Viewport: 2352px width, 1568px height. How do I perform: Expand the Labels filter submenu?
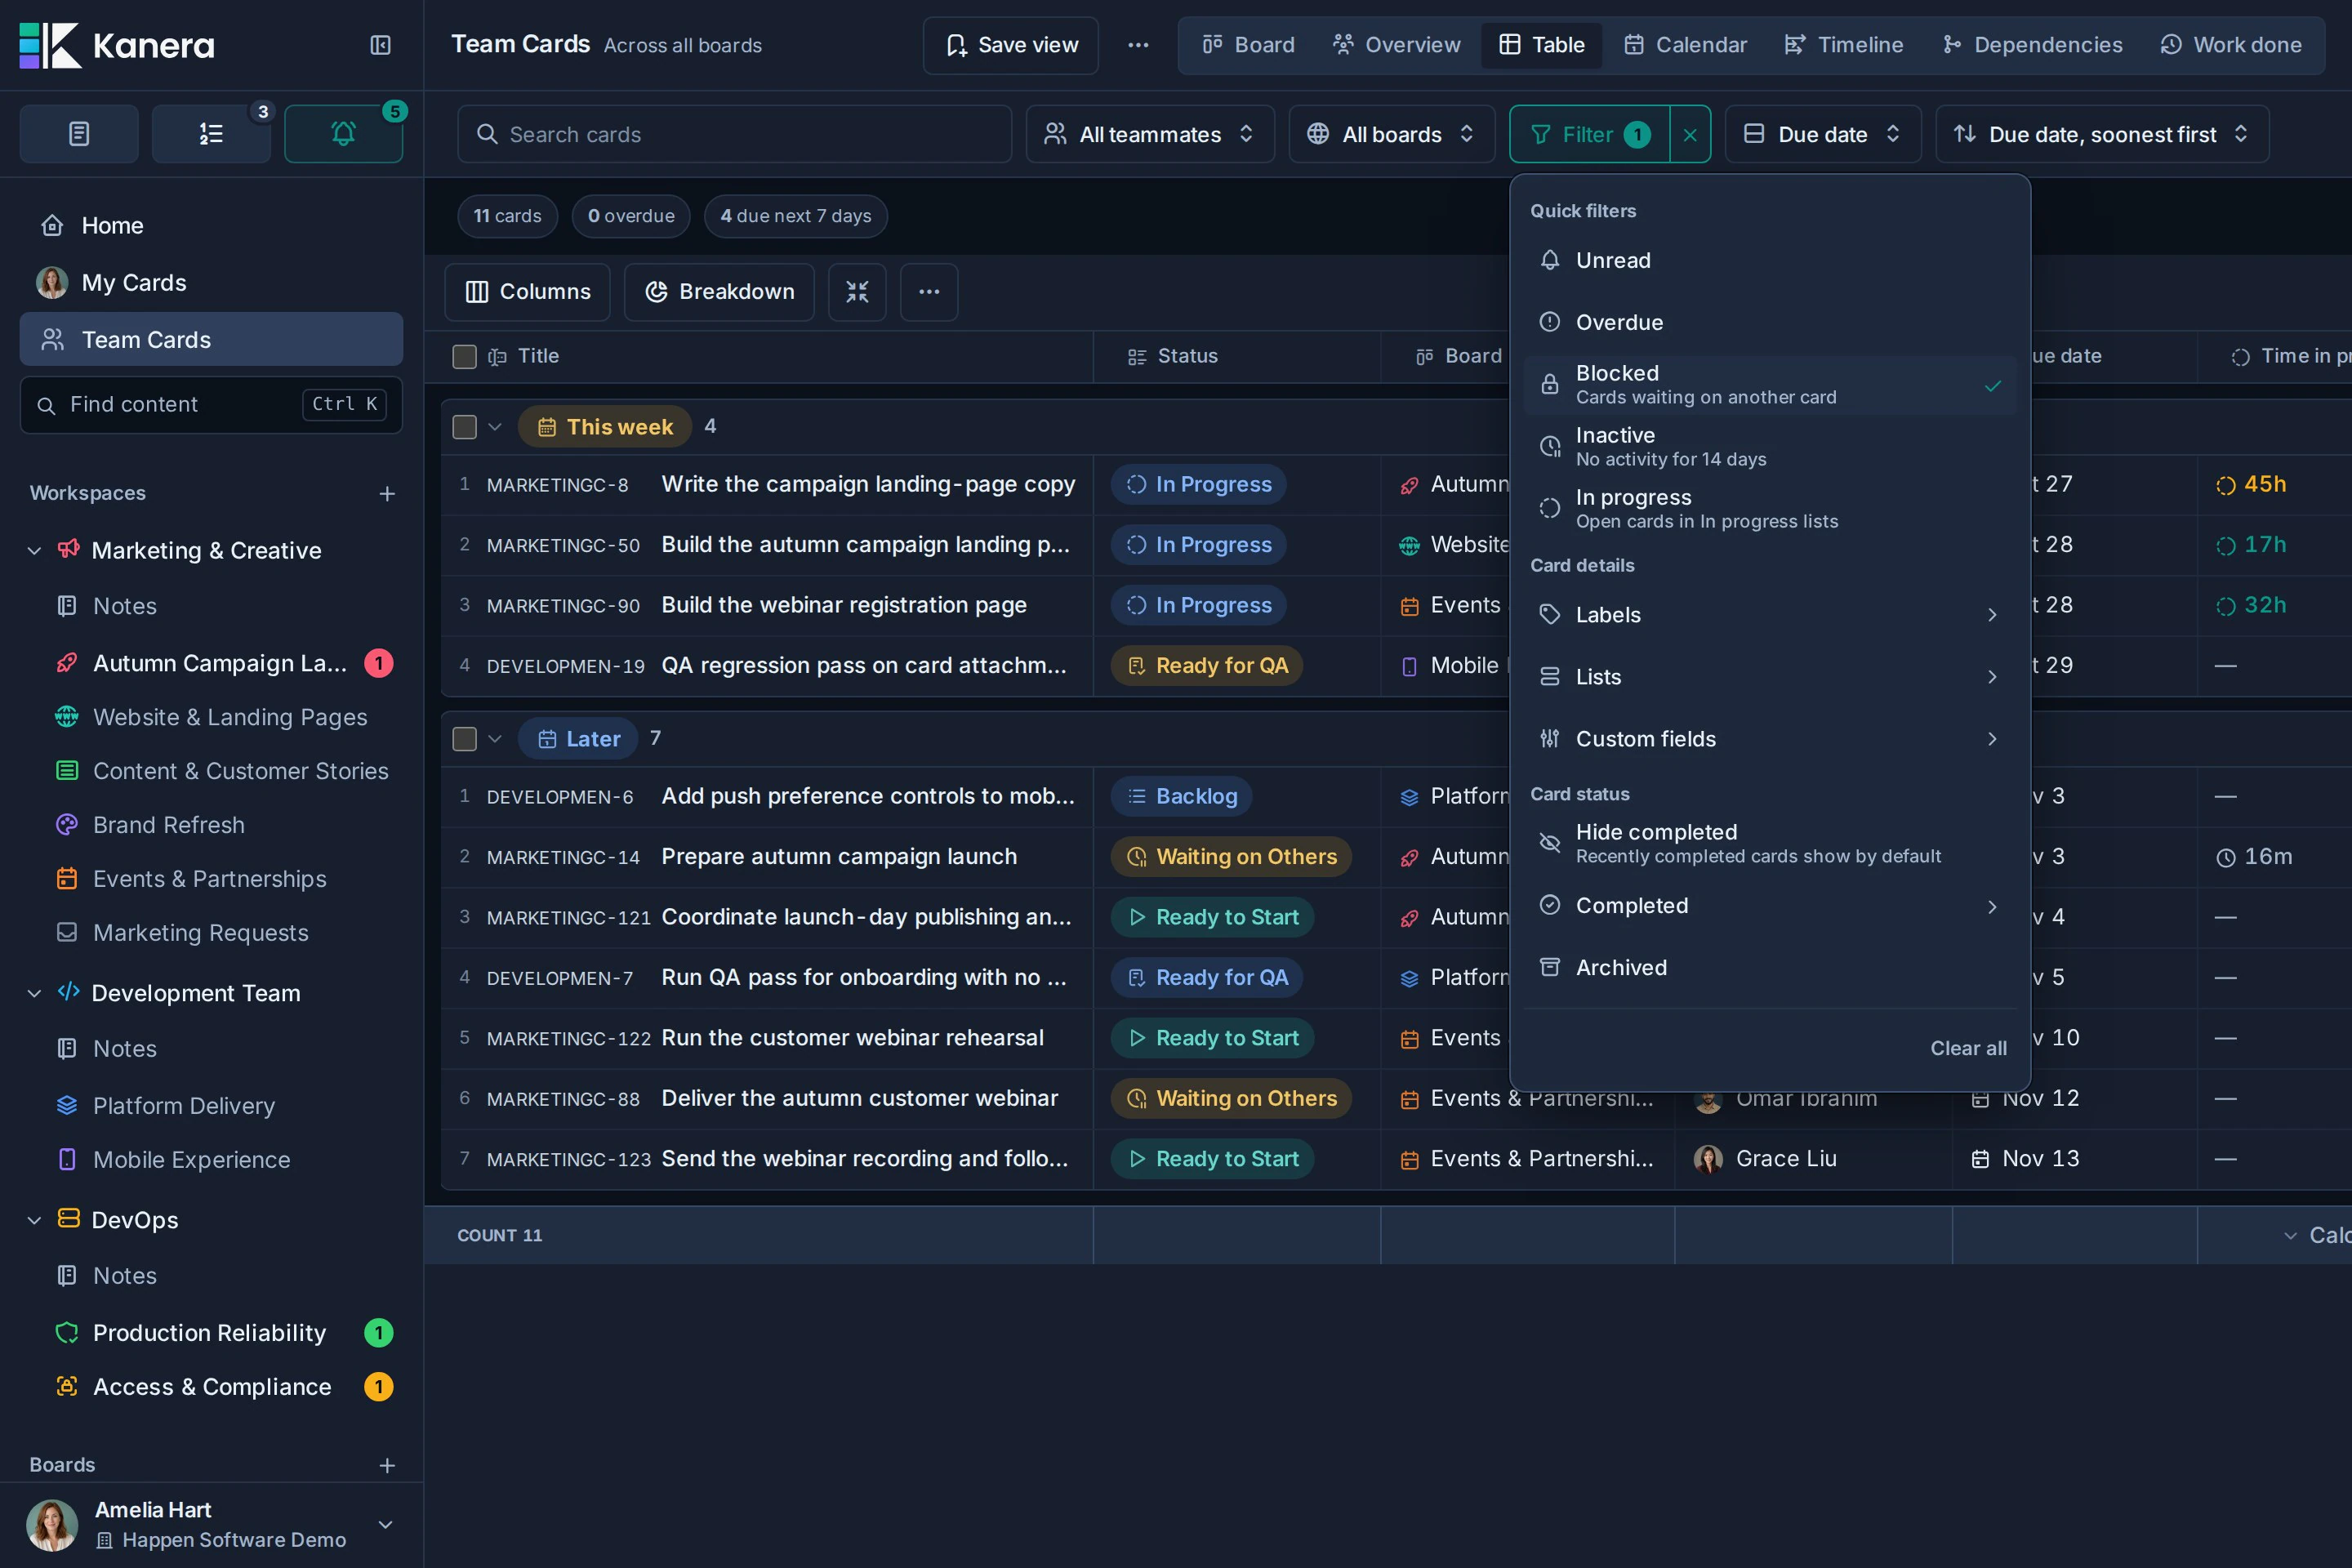(1769, 615)
